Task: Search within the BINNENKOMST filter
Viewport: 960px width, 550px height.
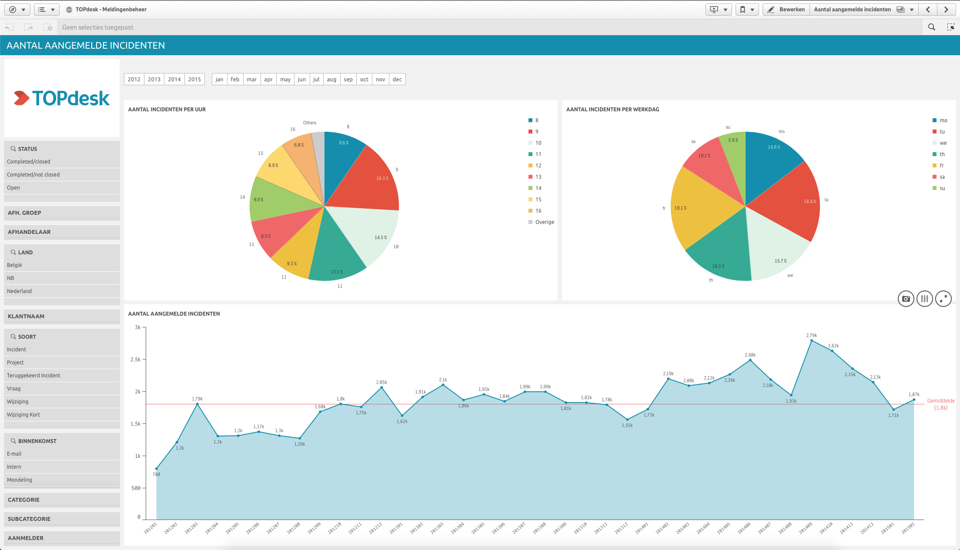Action: [x=13, y=441]
